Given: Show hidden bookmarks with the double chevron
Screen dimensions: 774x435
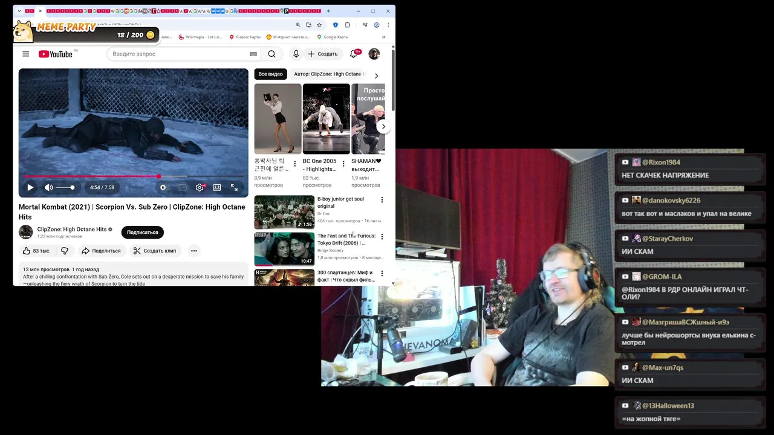Looking at the screenshot, I should pyautogui.click(x=383, y=37).
